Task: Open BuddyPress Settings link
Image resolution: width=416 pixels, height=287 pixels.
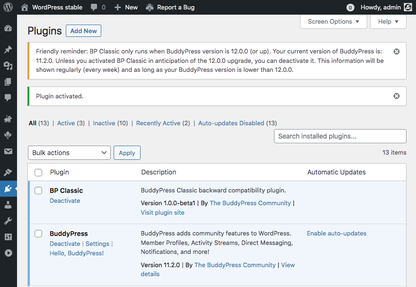Action: (97, 244)
